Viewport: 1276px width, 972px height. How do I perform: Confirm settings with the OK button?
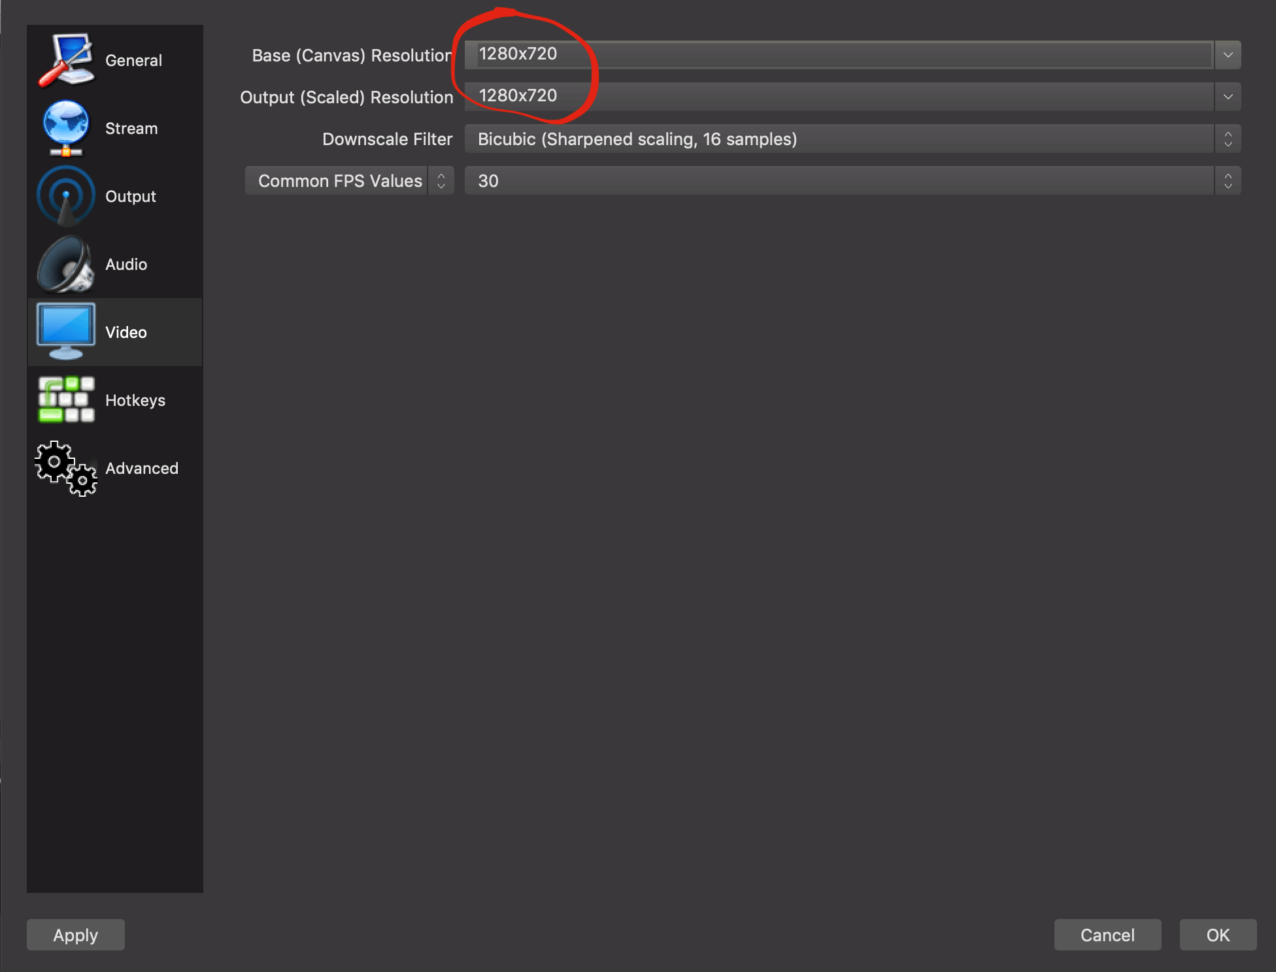(x=1217, y=935)
